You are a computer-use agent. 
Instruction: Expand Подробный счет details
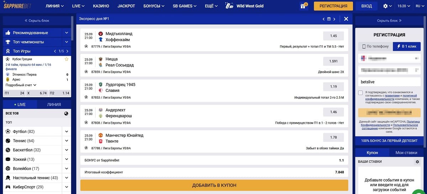click(21, 85)
